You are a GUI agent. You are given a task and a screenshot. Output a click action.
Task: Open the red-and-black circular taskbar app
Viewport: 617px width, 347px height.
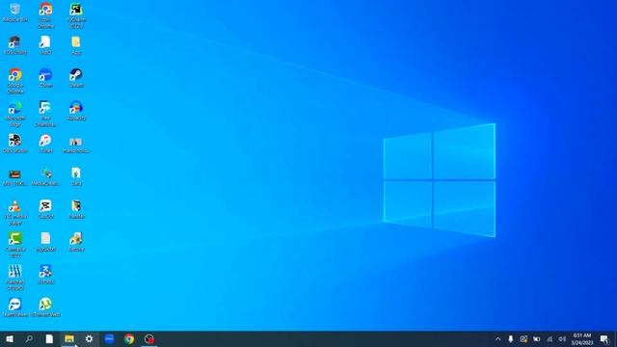149,338
